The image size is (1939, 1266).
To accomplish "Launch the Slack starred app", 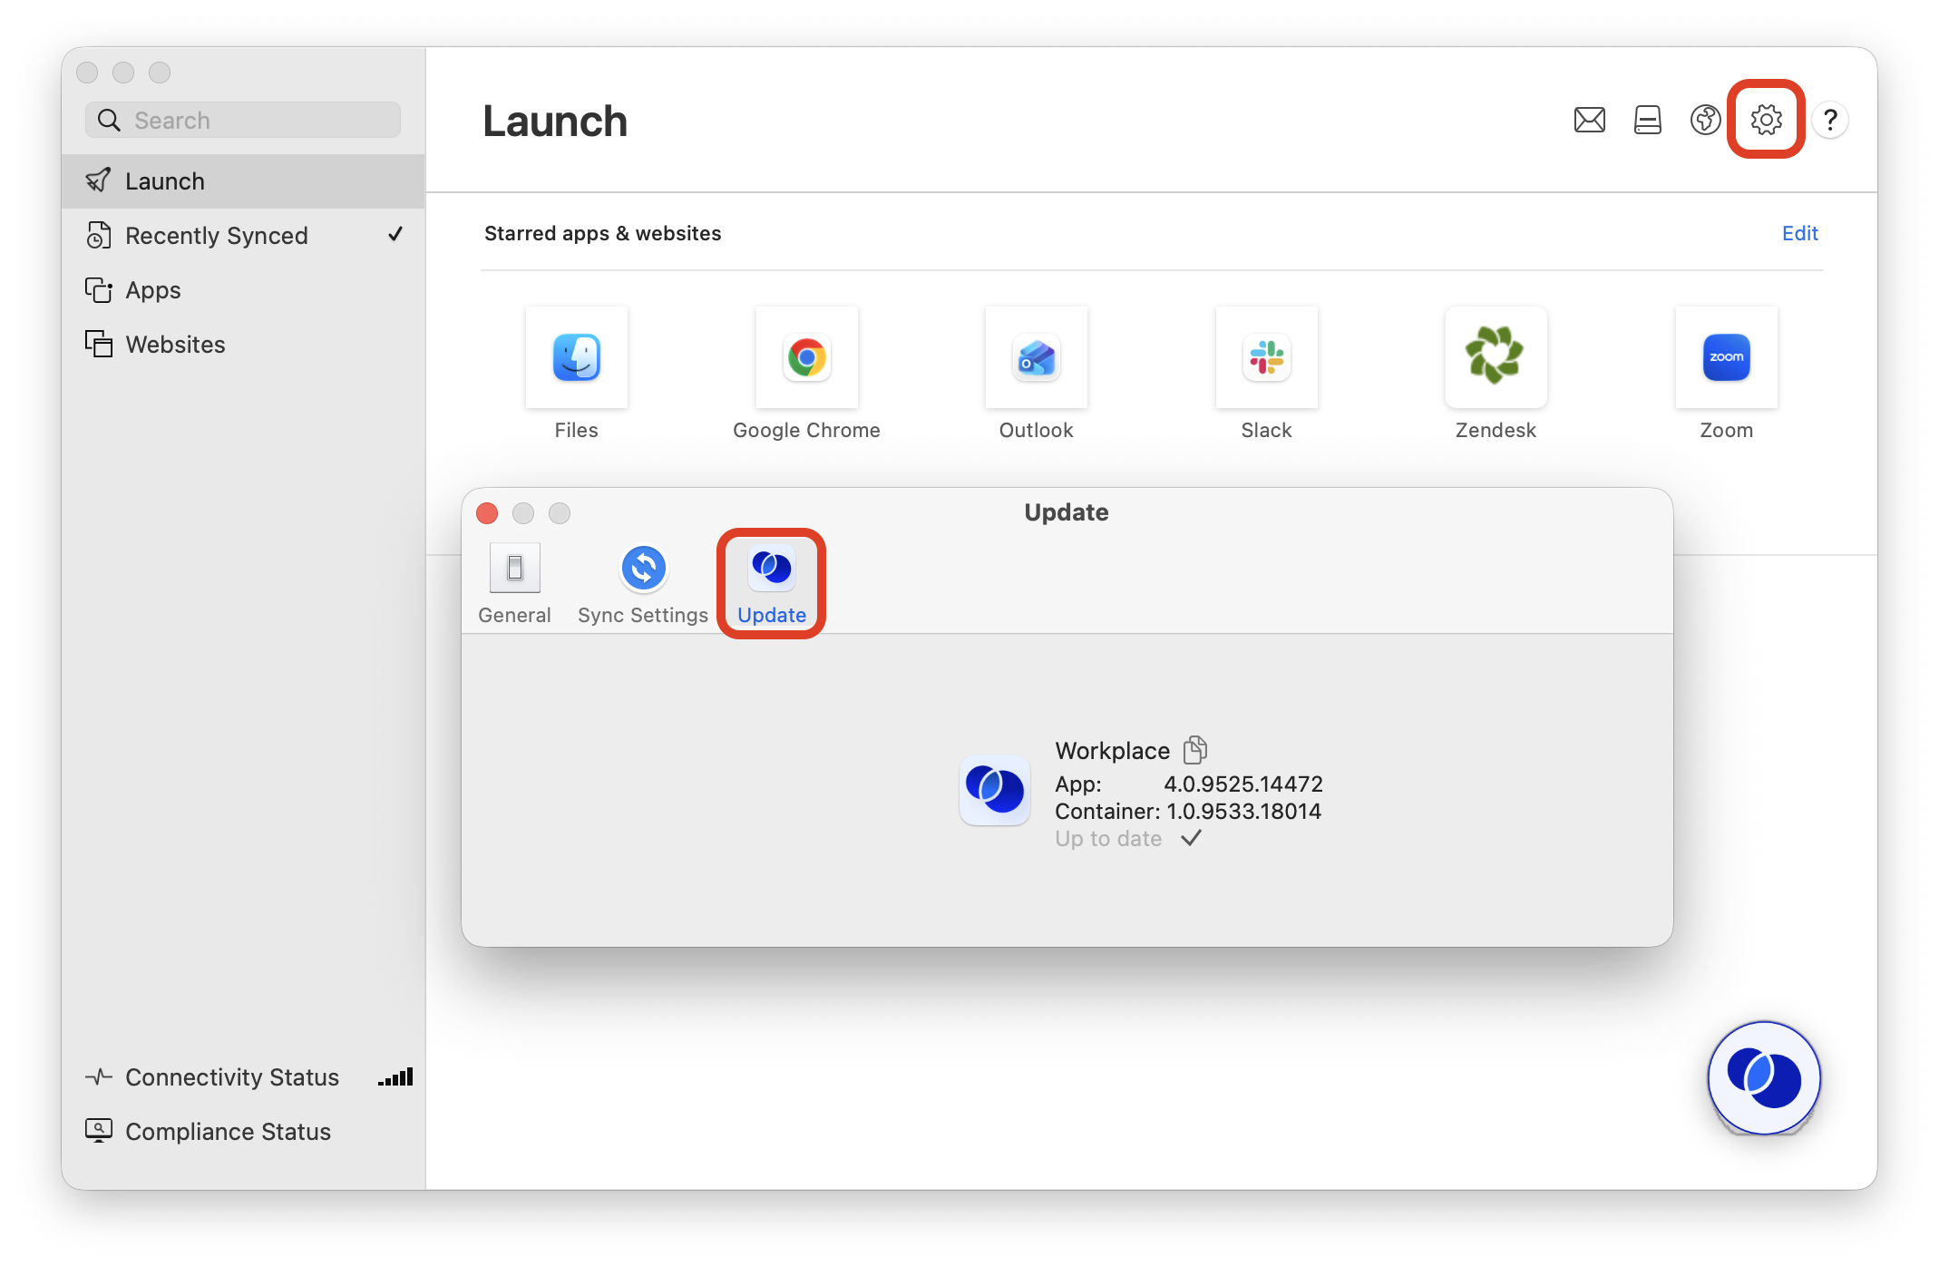I will (x=1266, y=358).
